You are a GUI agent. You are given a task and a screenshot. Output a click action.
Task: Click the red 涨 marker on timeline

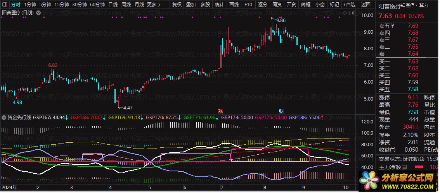[x=221, y=110]
